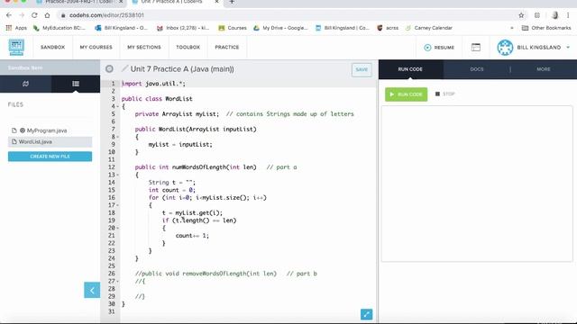Switch to the More tab
The width and height of the screenshot is (577, 324).
pos(543,69)
